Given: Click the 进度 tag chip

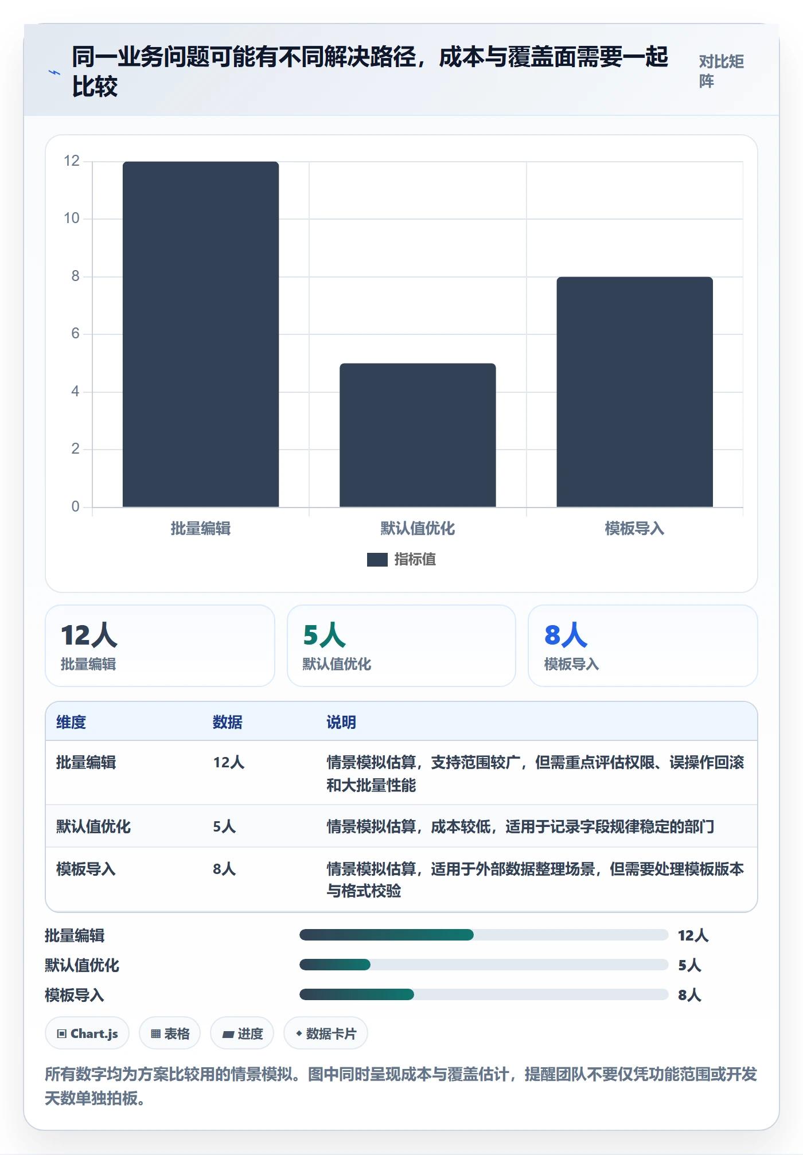Looking at the screenshot, I should click(x=242, y=1033).
